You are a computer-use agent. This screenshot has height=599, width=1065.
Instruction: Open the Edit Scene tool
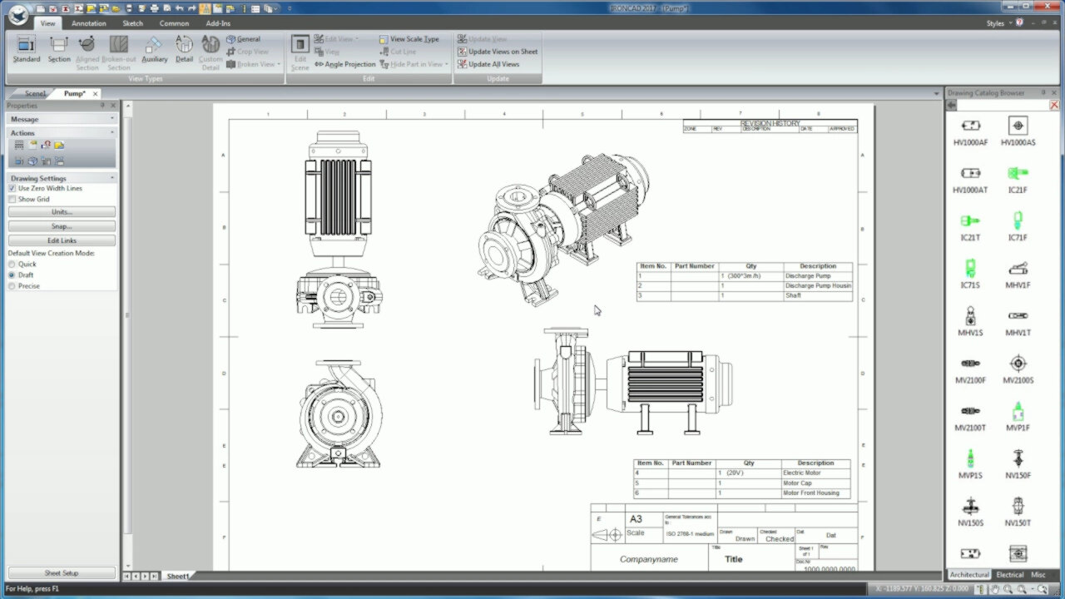coord(299,52)
